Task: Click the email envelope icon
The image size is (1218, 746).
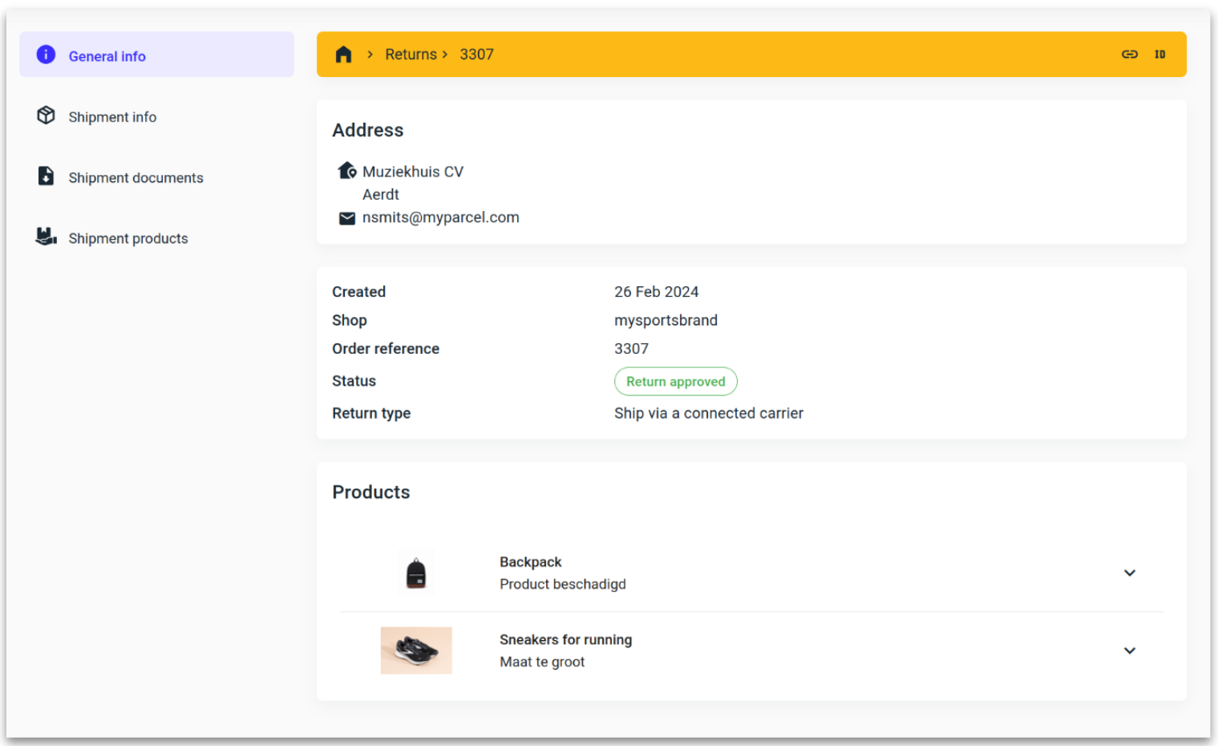Action: click(346, 218)
